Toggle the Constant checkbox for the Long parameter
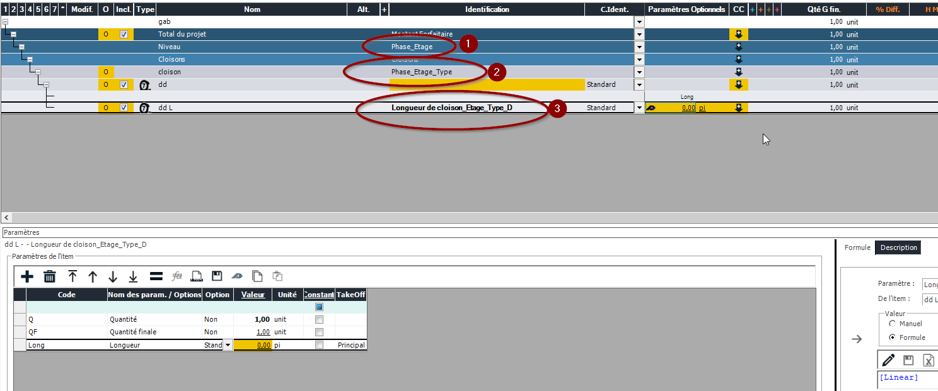Image resolution: width=938 pixels, height=391 pixels. [x=319, y=345]
